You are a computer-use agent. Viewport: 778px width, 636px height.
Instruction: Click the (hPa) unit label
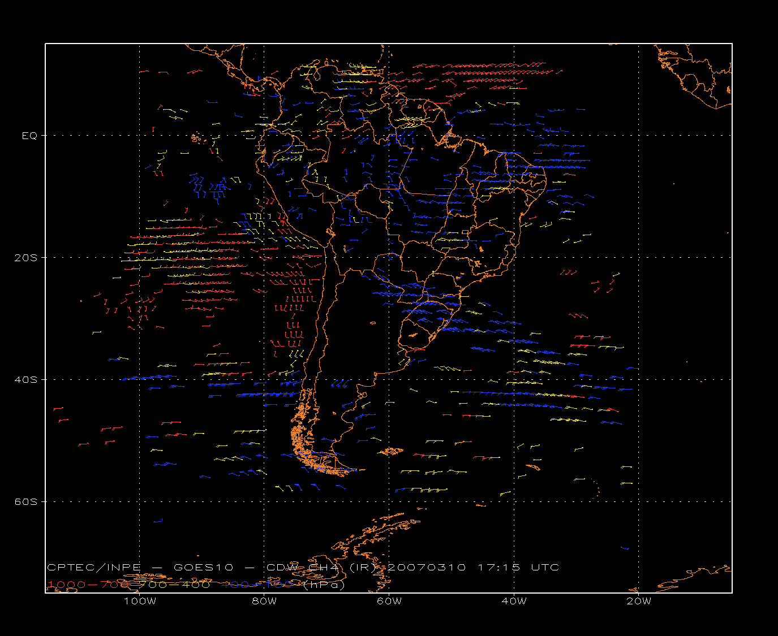tap(324, 585)
